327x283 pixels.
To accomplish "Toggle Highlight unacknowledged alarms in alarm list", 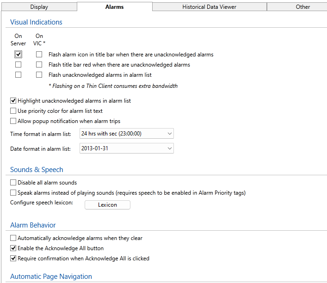I will pos(13,101).
